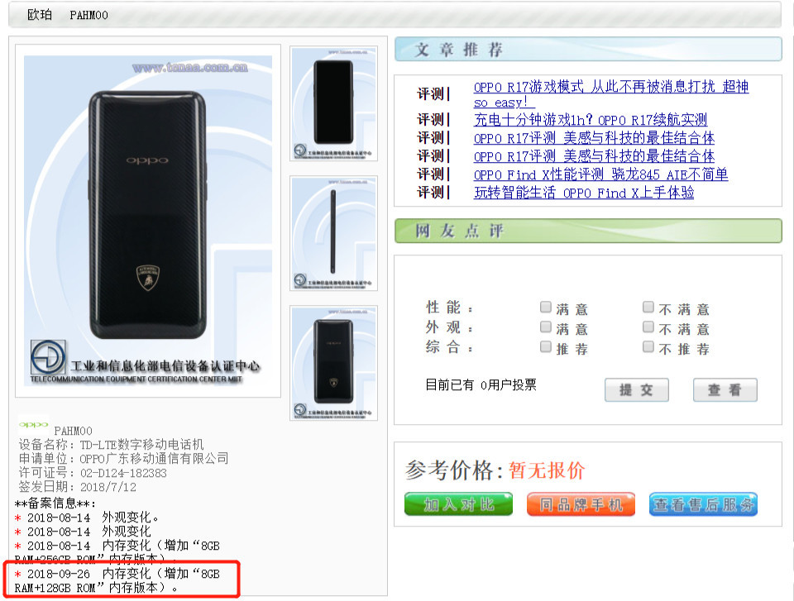This screenshot has height=601, width=794.
Task: Open the phone front view thumbnail
Action: (333, 104)
